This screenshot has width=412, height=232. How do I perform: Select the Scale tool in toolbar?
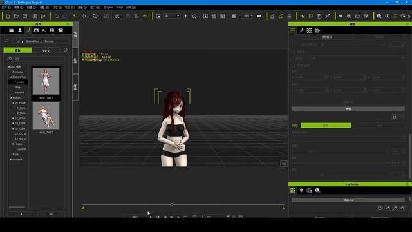click(x=106, y=16)
